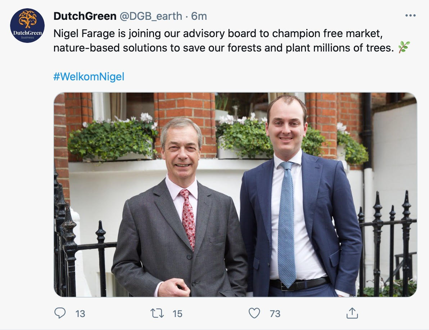Open the DutchGreen profile avatar
This screenshot has width=429, height=330.
tap(27, 26)
